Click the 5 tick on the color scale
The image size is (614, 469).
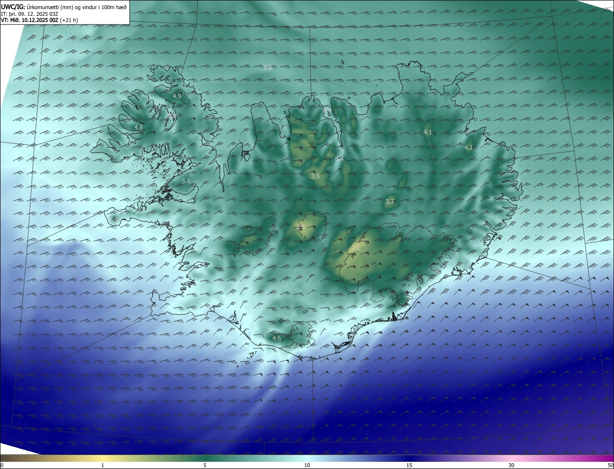(205, 465)
